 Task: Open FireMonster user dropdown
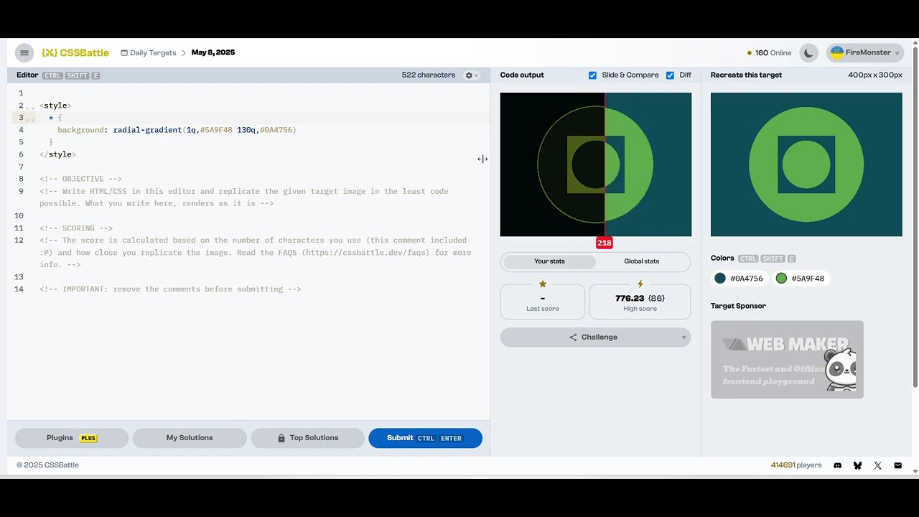(865, 52)
